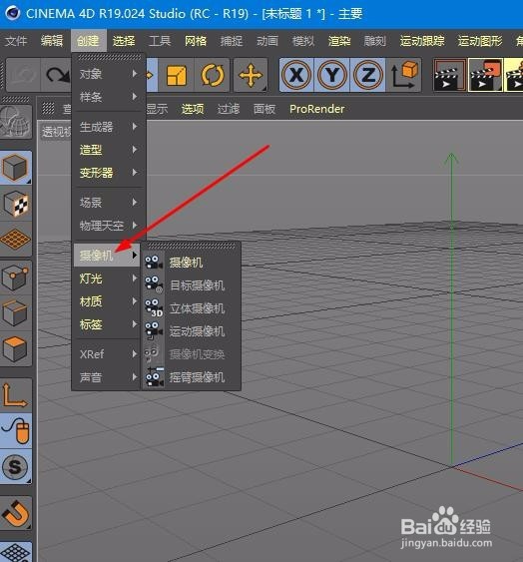Click the tear-off grip atop the 创建 menu
This screenshot has width=523, height=562.
tap(110, 57)
